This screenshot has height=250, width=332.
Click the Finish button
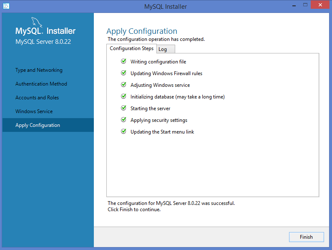(x=306, y=237)
